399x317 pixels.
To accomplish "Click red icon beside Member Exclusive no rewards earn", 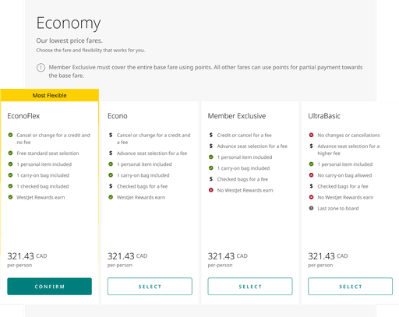I will [x=211, y=190].
